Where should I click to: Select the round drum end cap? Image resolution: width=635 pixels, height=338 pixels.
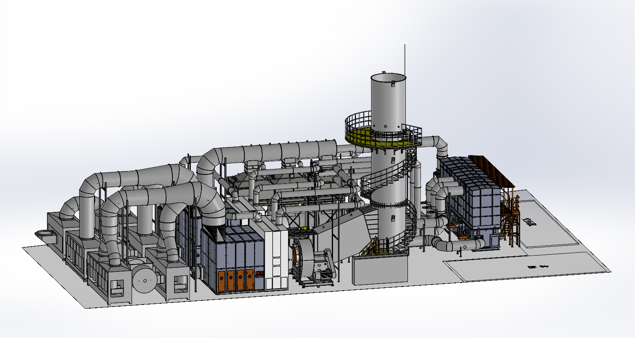click(143, 281)
